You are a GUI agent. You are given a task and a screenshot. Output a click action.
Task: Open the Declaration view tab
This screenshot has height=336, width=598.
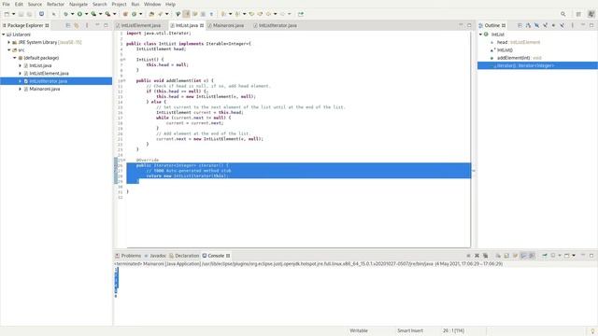(184, 256)
